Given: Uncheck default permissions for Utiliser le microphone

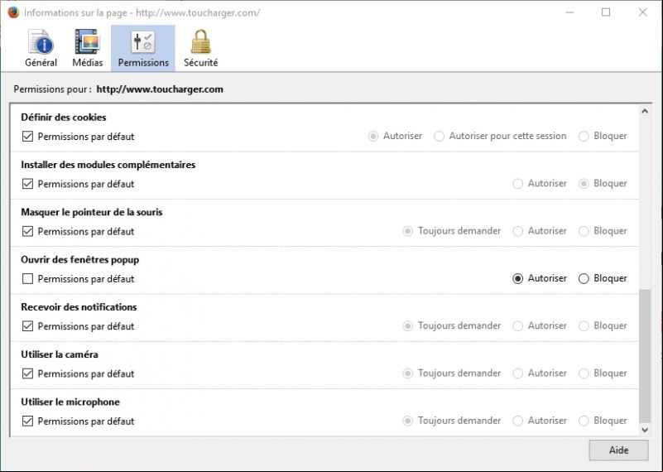Looking at the screenshot, I should coord(27,421).
